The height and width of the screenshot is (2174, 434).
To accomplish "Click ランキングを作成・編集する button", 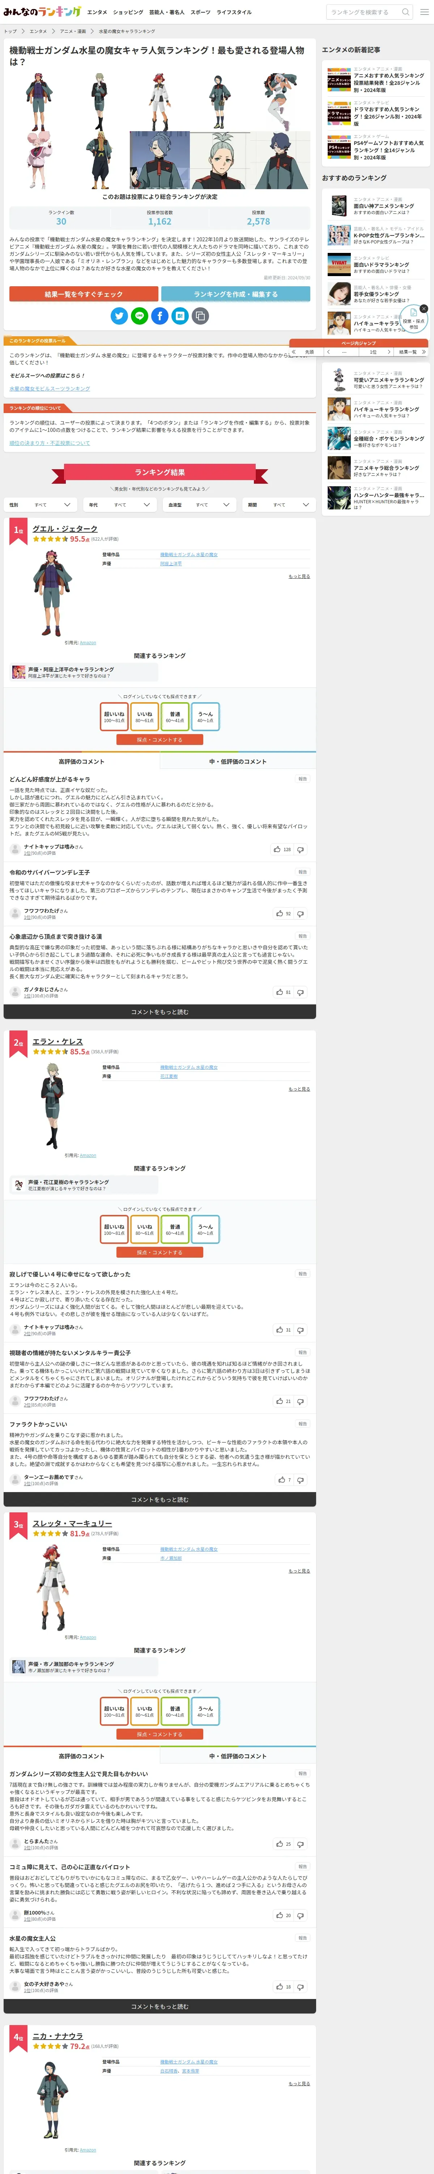I will 235,294.
